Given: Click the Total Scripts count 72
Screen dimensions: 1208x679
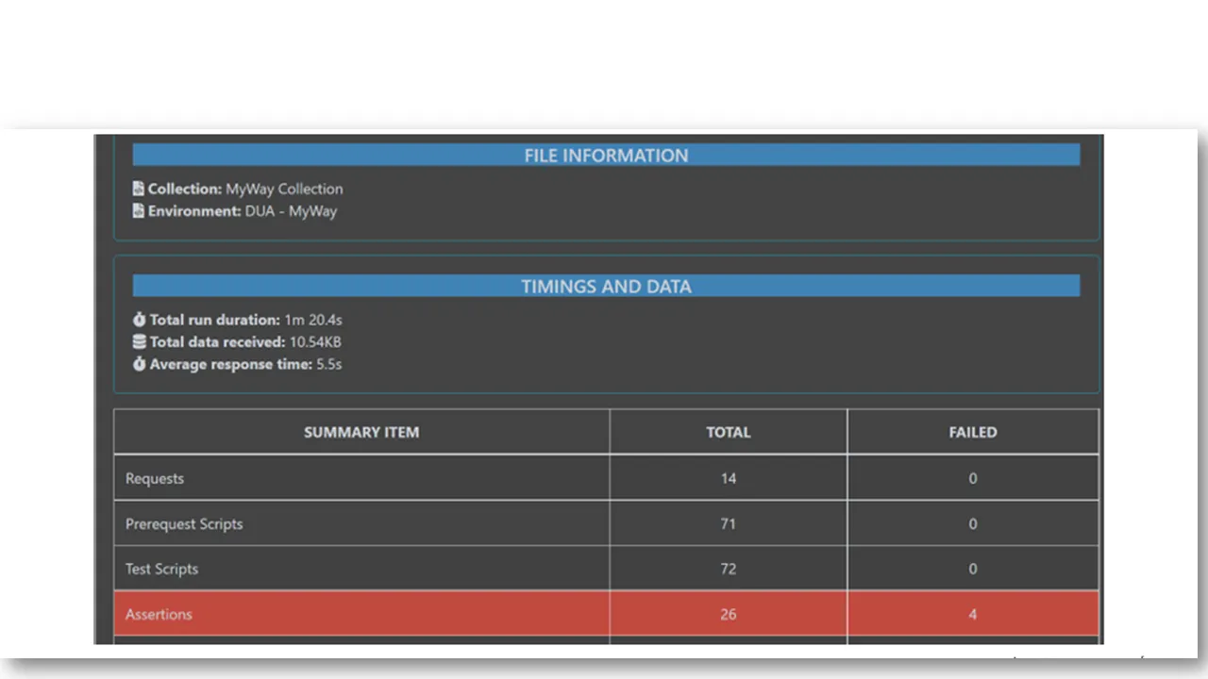Looking at the screenshot, I should 728,569.
